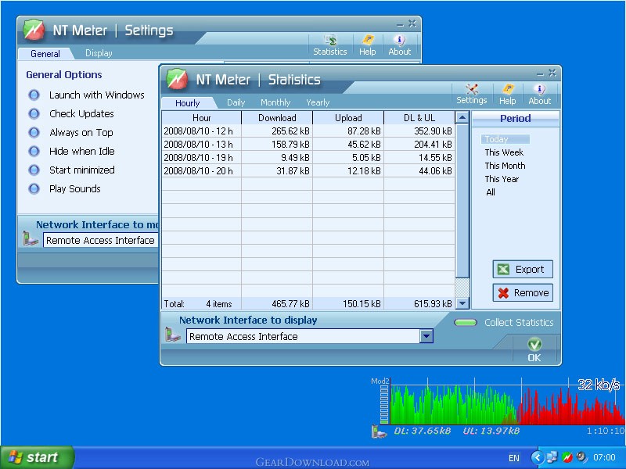Switch to the Daily tab
This screenshot has height=469, width=626.
pos(236,102)
